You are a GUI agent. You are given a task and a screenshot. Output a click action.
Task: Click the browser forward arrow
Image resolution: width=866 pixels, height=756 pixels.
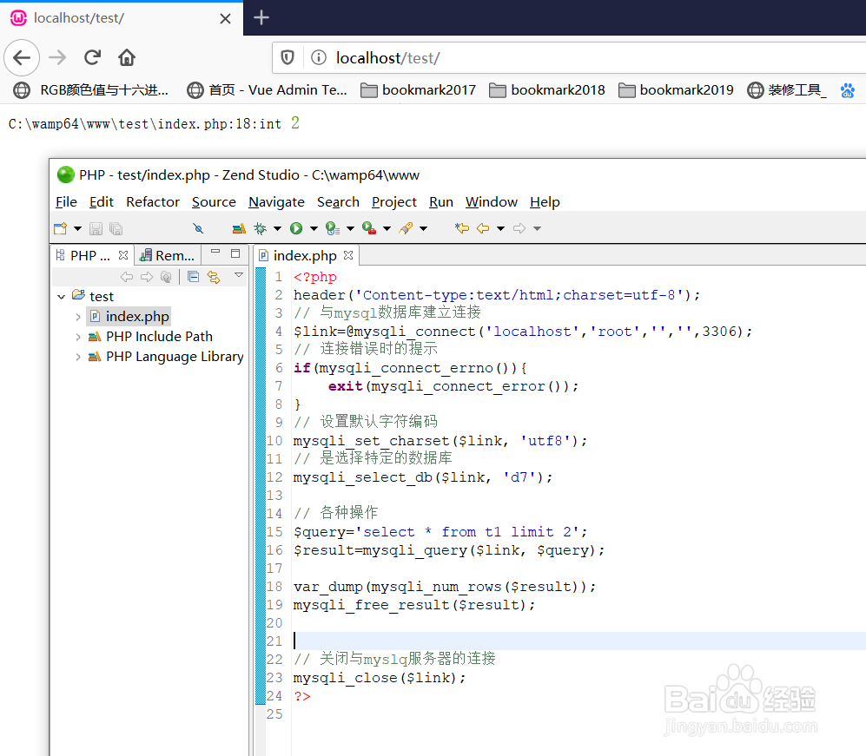pos(57,57)
